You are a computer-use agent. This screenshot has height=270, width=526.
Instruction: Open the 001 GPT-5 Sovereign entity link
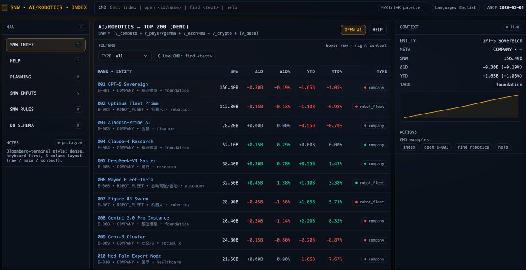[123, 84]
